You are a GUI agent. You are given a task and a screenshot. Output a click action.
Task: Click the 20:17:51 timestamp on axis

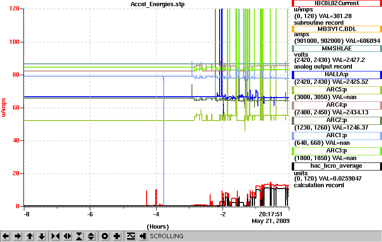[270, 214]
